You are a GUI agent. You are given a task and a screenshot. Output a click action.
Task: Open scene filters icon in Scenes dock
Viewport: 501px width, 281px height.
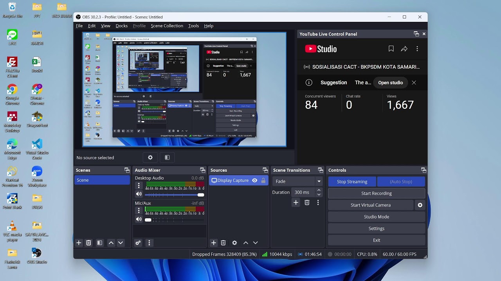point(100,243)
